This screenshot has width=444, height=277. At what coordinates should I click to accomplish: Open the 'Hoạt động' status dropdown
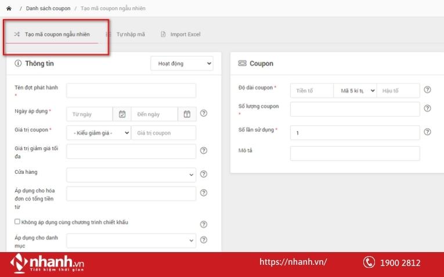(182, 63)
